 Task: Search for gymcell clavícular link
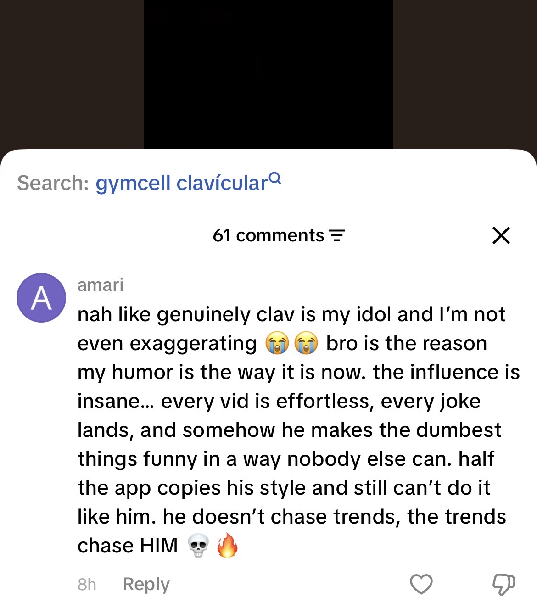tap(182, 183)
